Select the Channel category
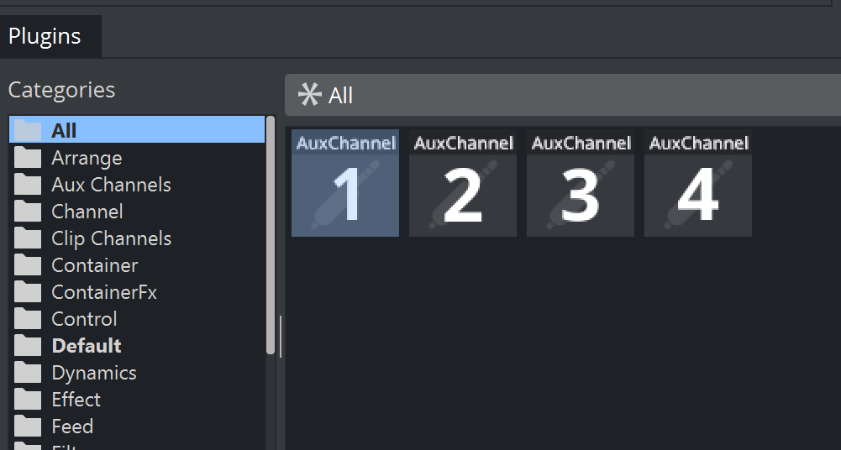This screenshot has width=841, height=450. [87, 212]
